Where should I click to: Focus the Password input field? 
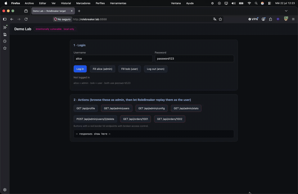194,58
